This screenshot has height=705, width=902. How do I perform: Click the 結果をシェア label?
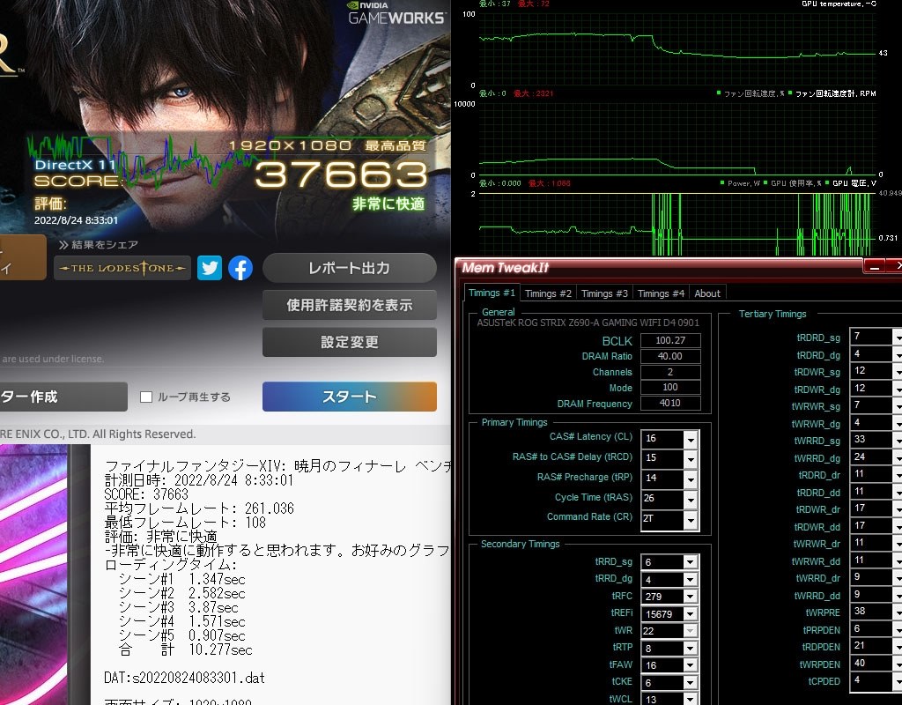(x=105, y=245)
